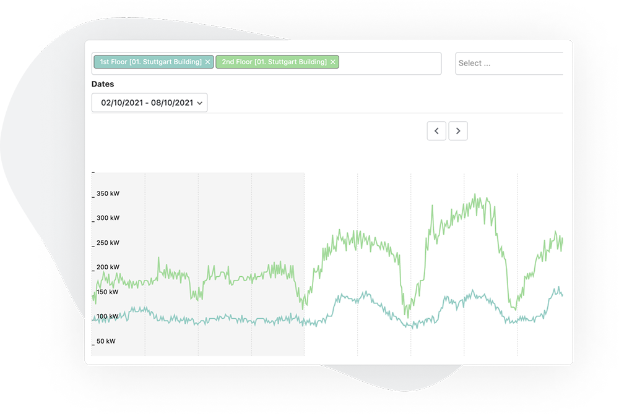Click the 250 kW axis label
The image size is (619, 414).
coord(108,243)
